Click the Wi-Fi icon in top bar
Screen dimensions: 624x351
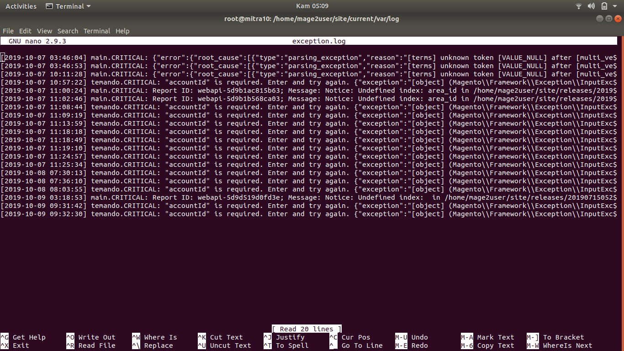[x=579, y=6]
